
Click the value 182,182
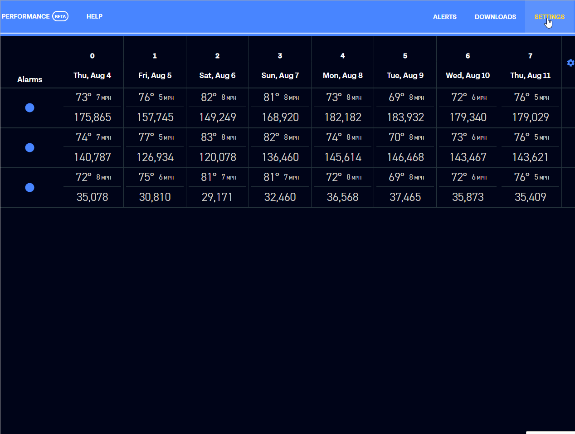pos(343,117)
